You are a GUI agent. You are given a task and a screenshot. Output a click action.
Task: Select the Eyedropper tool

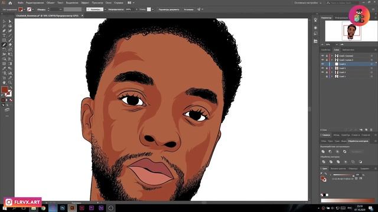click(4, 68)
